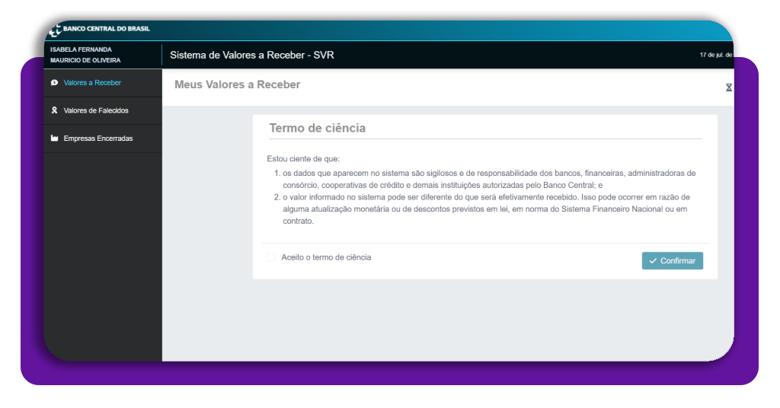Image resolution: width=780 pixels, height=408 pixels.
Task: Click the speech bubble icon beside Valores a Receber
Action: (54, 83)
